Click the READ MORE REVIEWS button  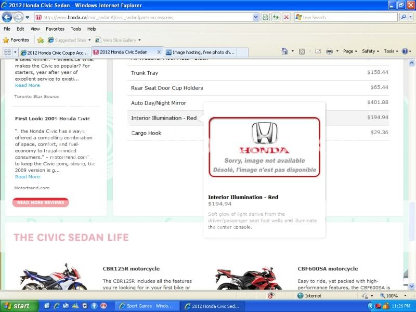[41, 202]
